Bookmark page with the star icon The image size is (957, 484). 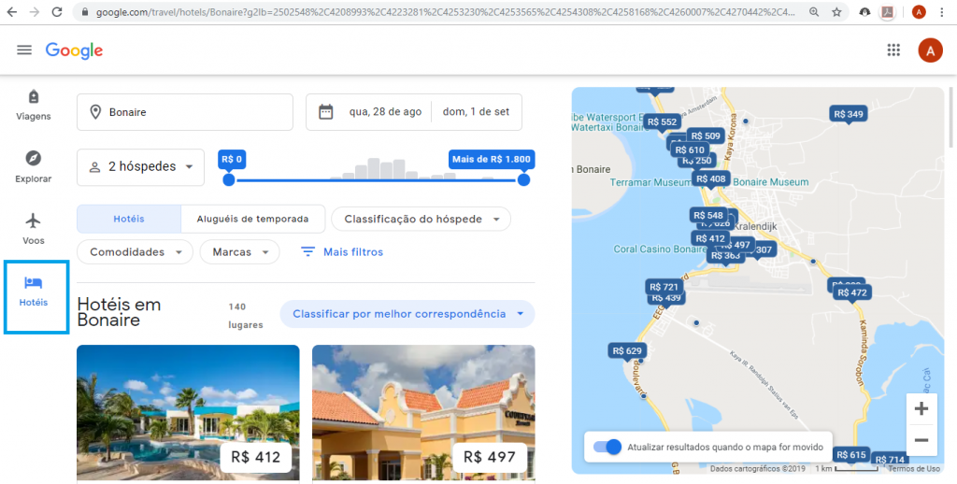(836, 11)
